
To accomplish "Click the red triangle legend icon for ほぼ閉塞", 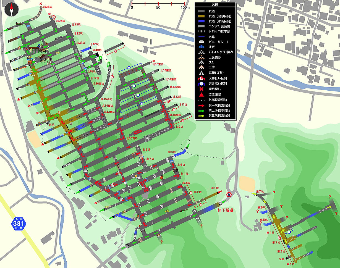I will 202,94.
